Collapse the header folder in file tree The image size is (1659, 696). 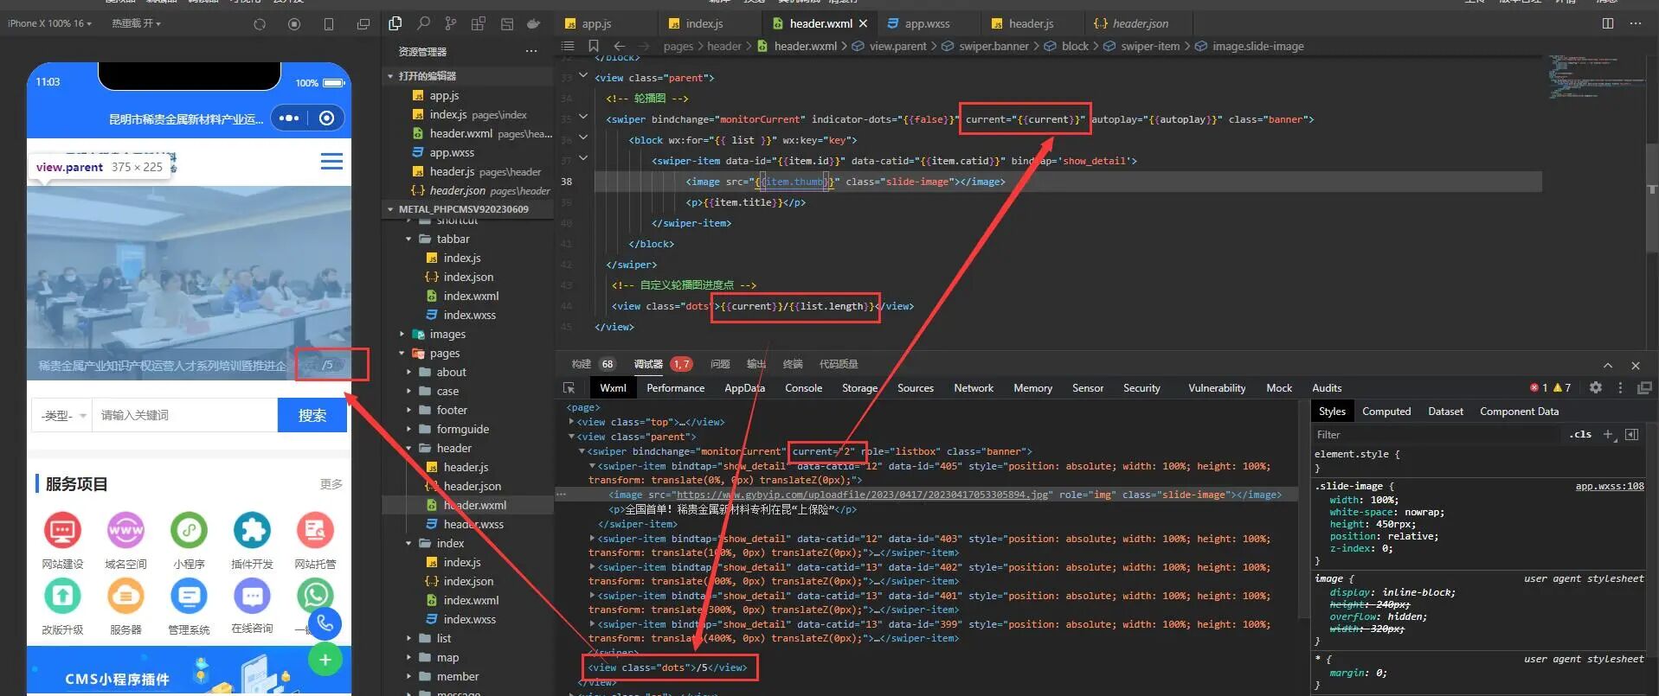pos(408,449)
